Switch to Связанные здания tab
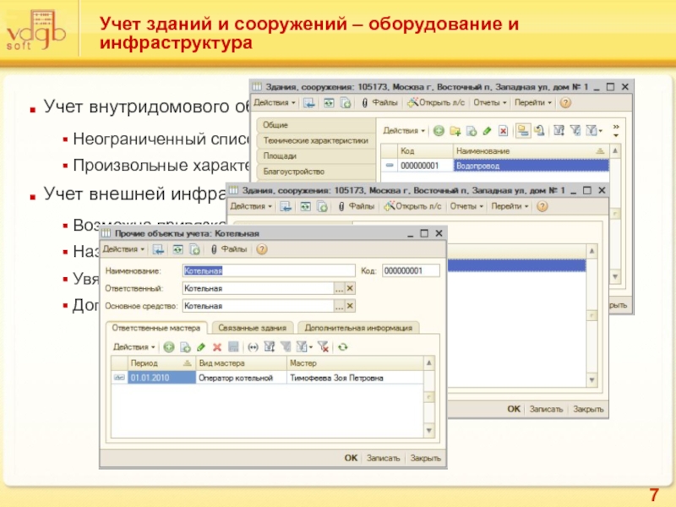This screenshot has width=676, height=507. (x=252, y=328)
